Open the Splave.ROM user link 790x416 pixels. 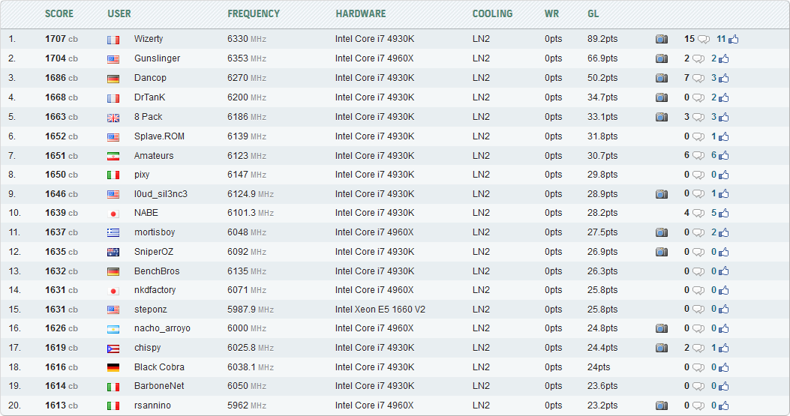click(x=159, y=136)
